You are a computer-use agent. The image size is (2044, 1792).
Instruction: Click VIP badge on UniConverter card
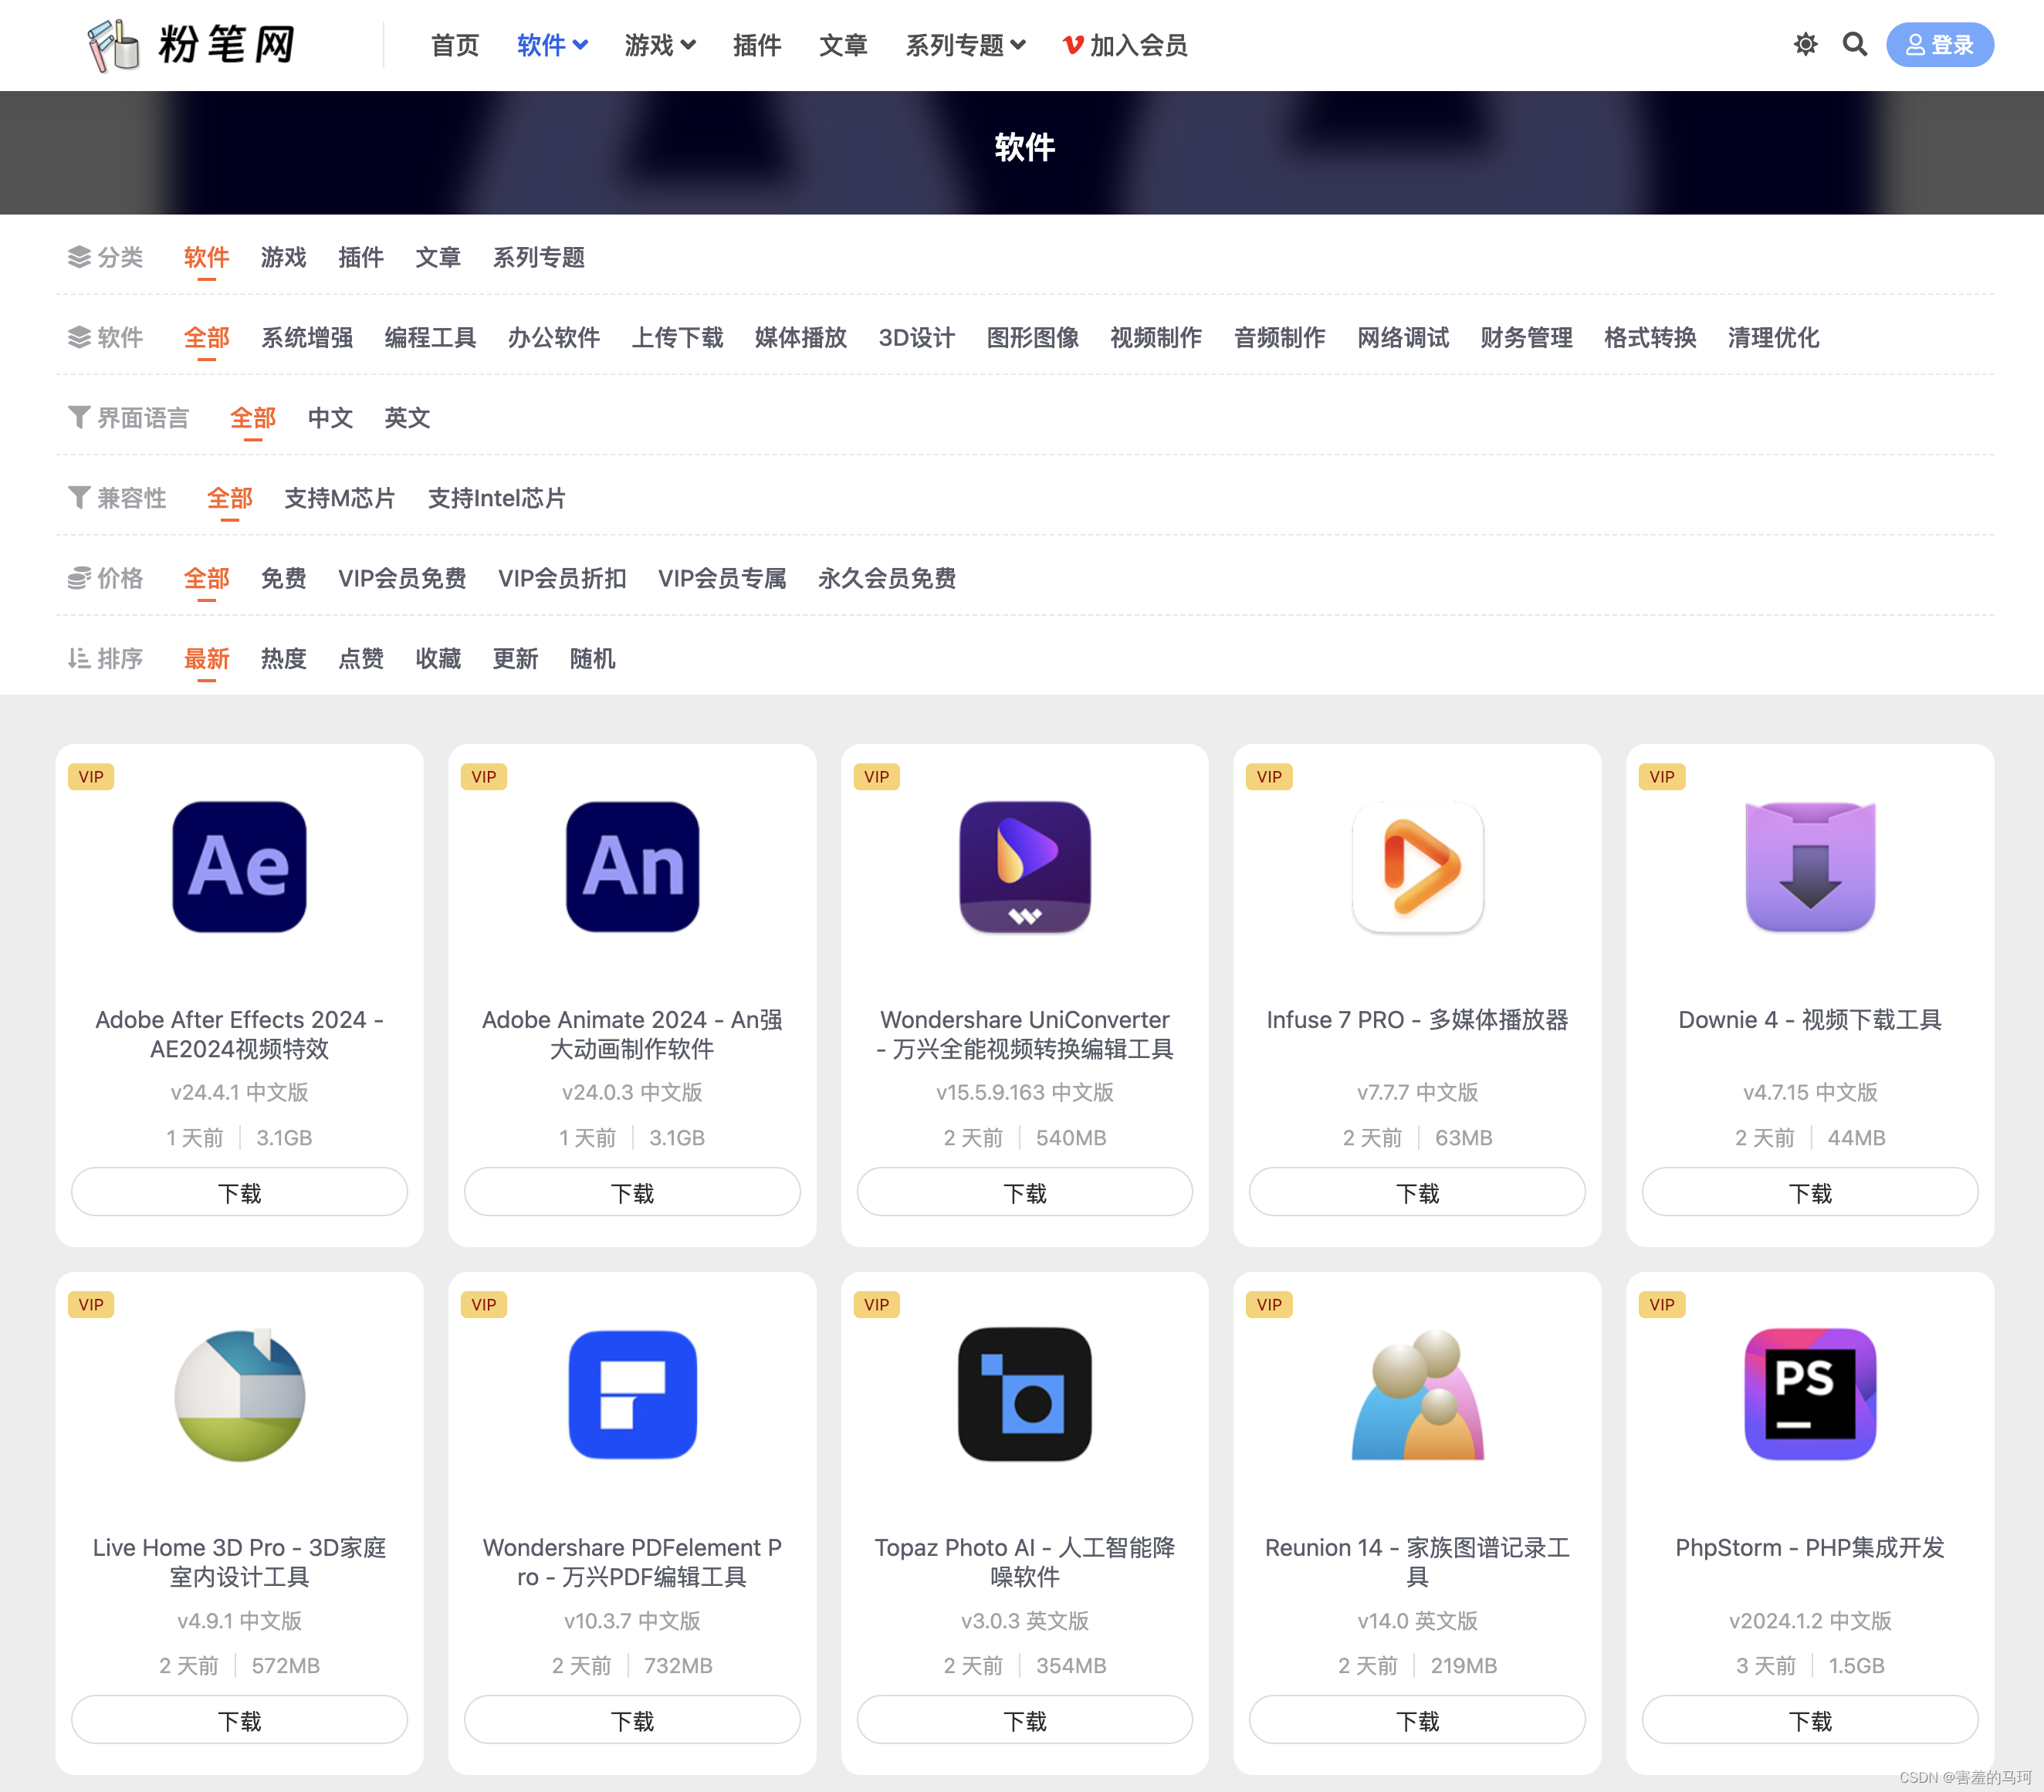(x=877, y=777)
